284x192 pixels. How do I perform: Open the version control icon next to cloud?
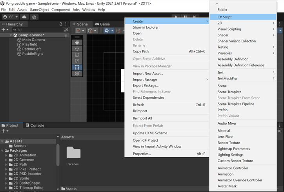(34, 17)
